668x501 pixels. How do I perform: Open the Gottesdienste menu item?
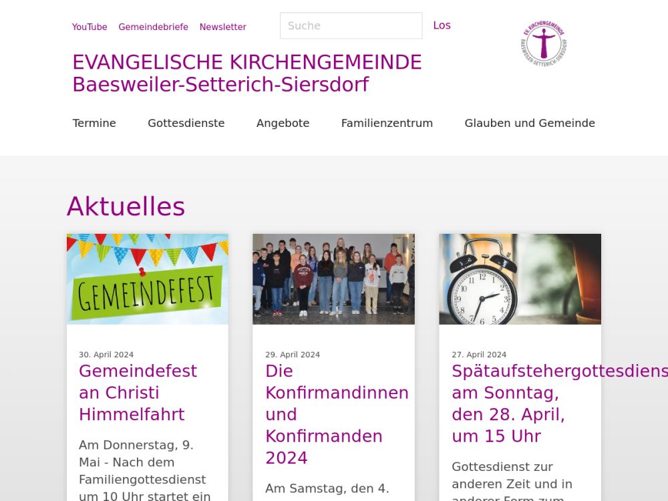186,123
